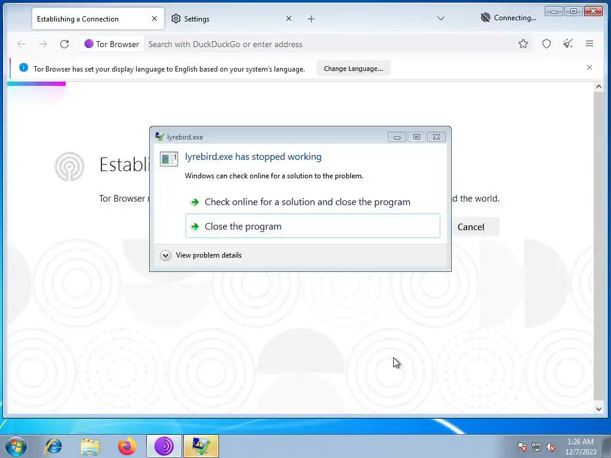Open the Windows Start menu
Viewport: 611px width, 458px height.
tap(16, 446)
